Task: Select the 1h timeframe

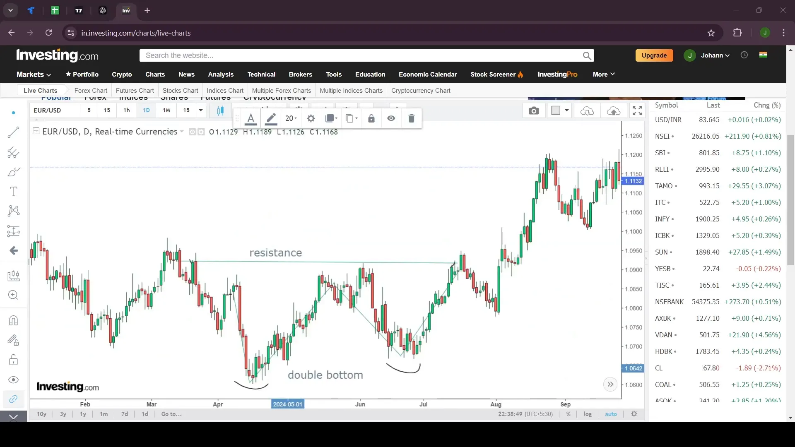Action: pyautogui.click(x=127, y=111)
